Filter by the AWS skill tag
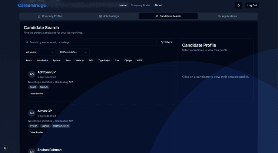The image size is (278, 153). [x=139, y=60]
